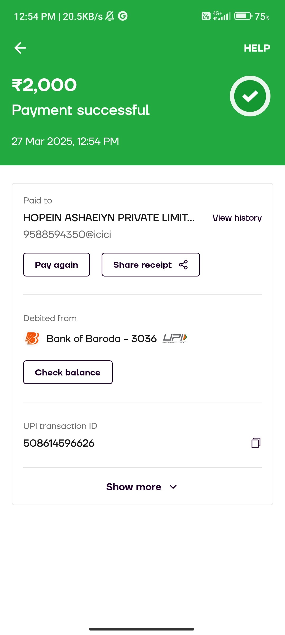Copy the UPI transaction ID

pos(256,443)
